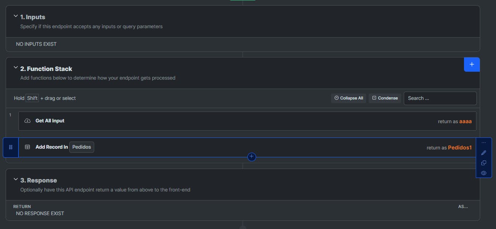Collapse the Inputs section chevron

click(15, 16)
